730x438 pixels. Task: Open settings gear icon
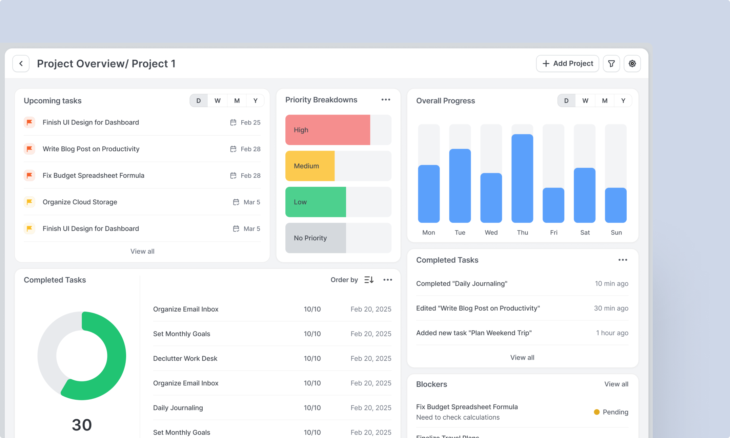click(632, 64)
